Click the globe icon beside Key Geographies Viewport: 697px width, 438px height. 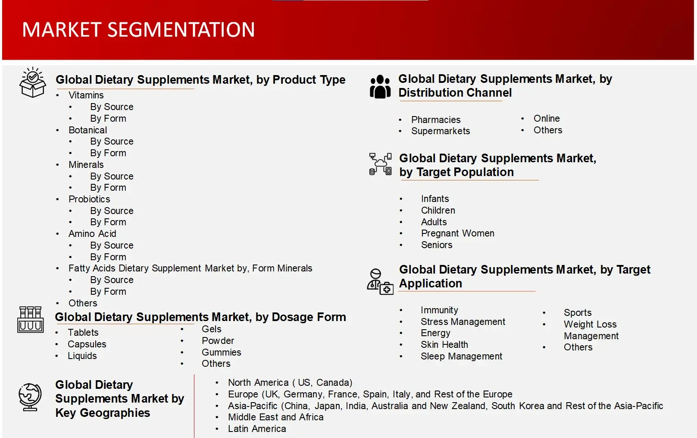30,397
